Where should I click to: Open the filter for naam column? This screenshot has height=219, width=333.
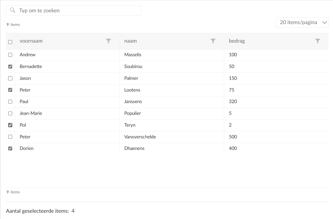[x=213, y=41]
